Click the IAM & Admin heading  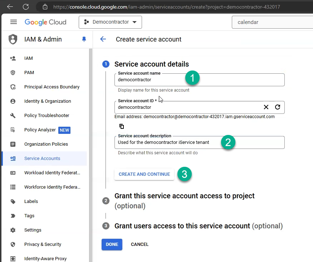[x=43, y=39]
